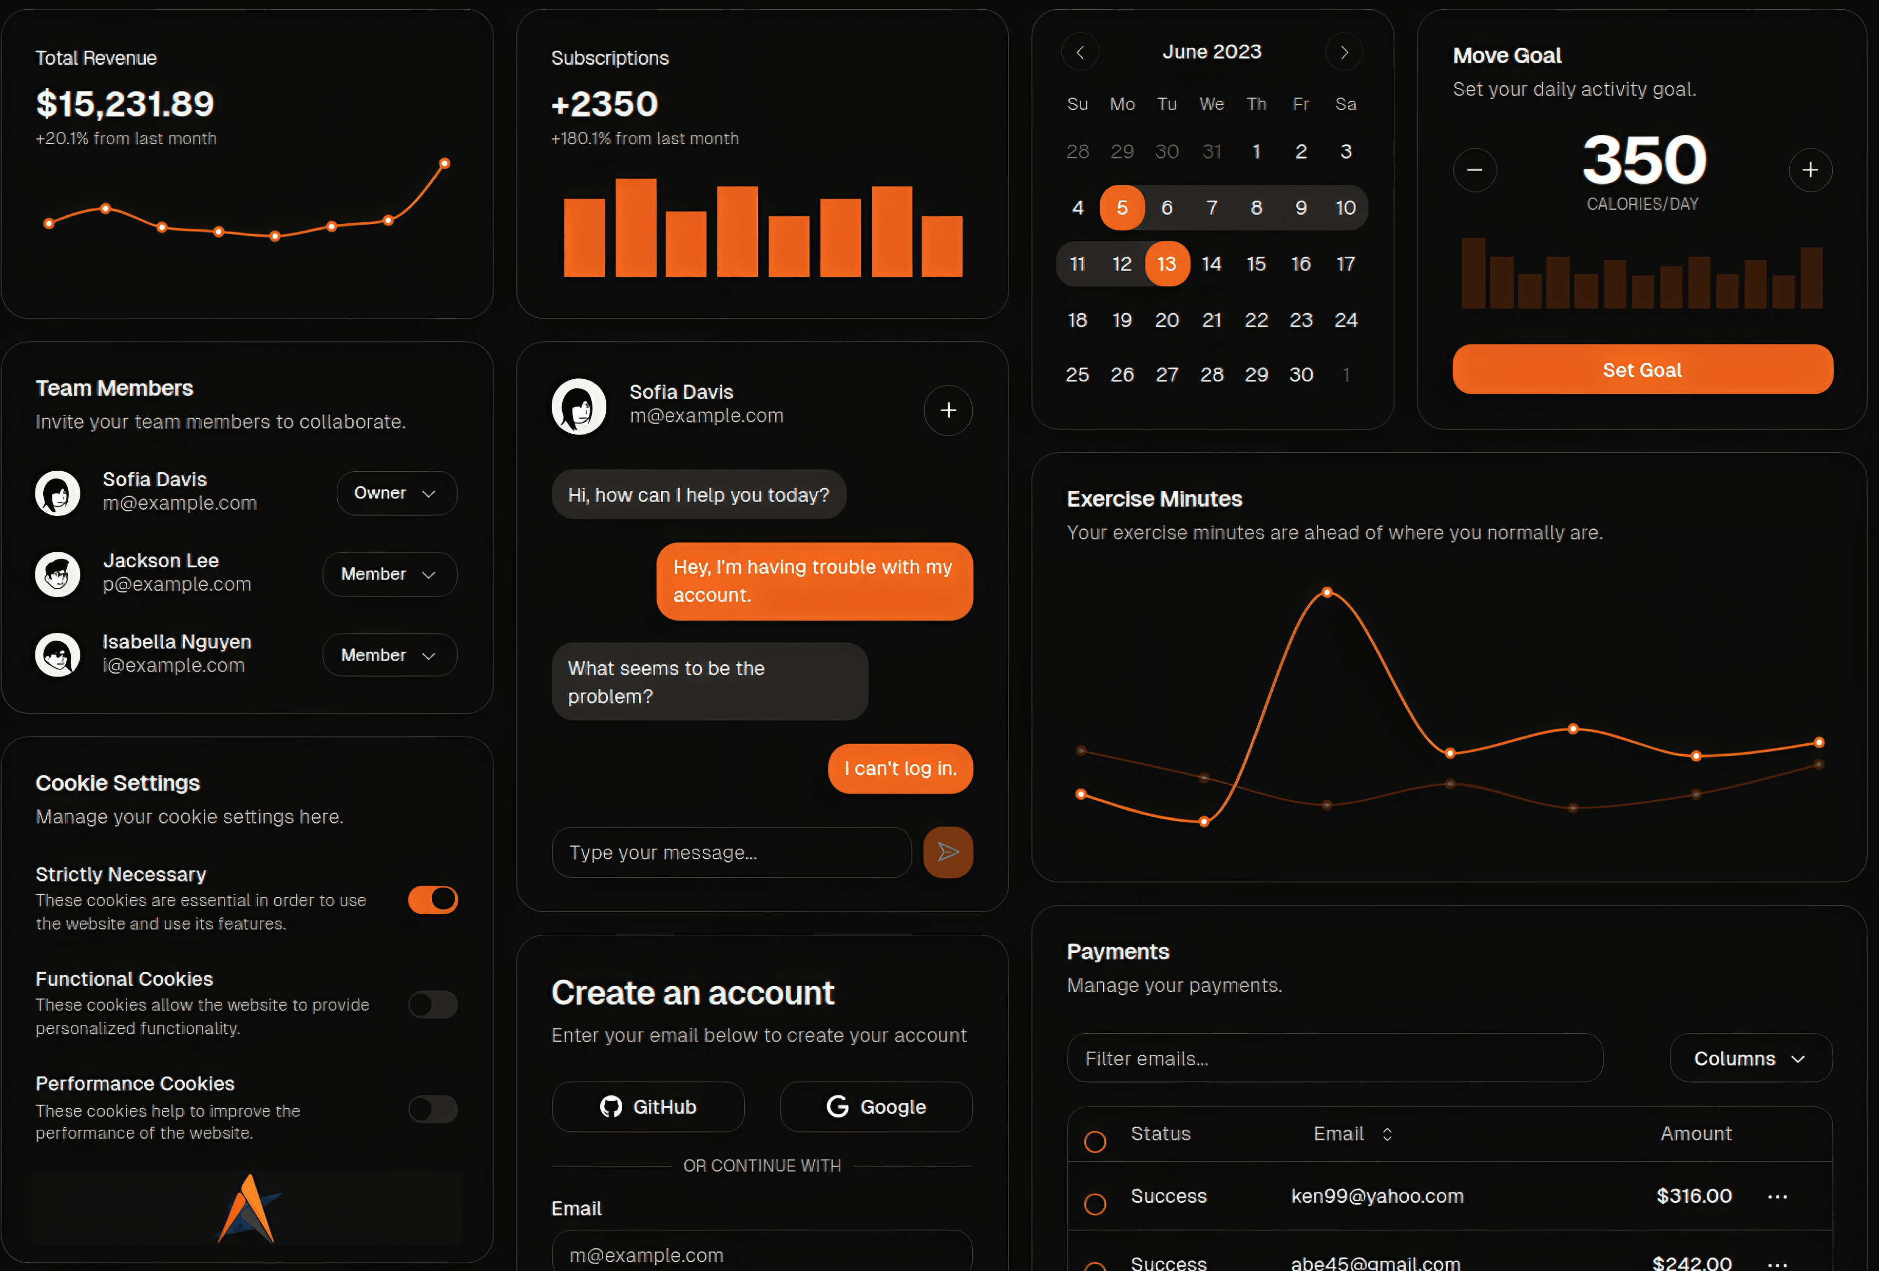This screenshot has height=1271, width=1879.
Task: Select June 13 on the calendar
Action: point(1167,263)
